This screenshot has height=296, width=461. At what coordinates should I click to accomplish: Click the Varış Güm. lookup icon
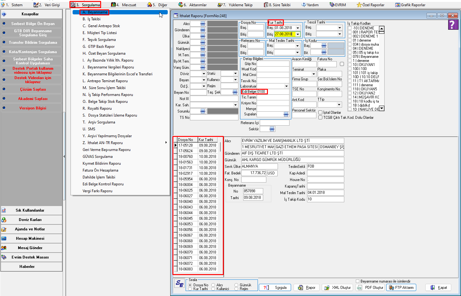click(203, 68)
